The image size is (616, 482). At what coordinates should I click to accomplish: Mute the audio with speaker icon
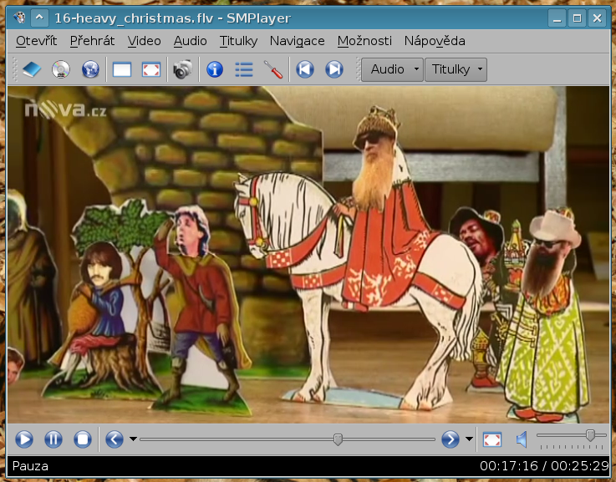(x=522, y=439)
